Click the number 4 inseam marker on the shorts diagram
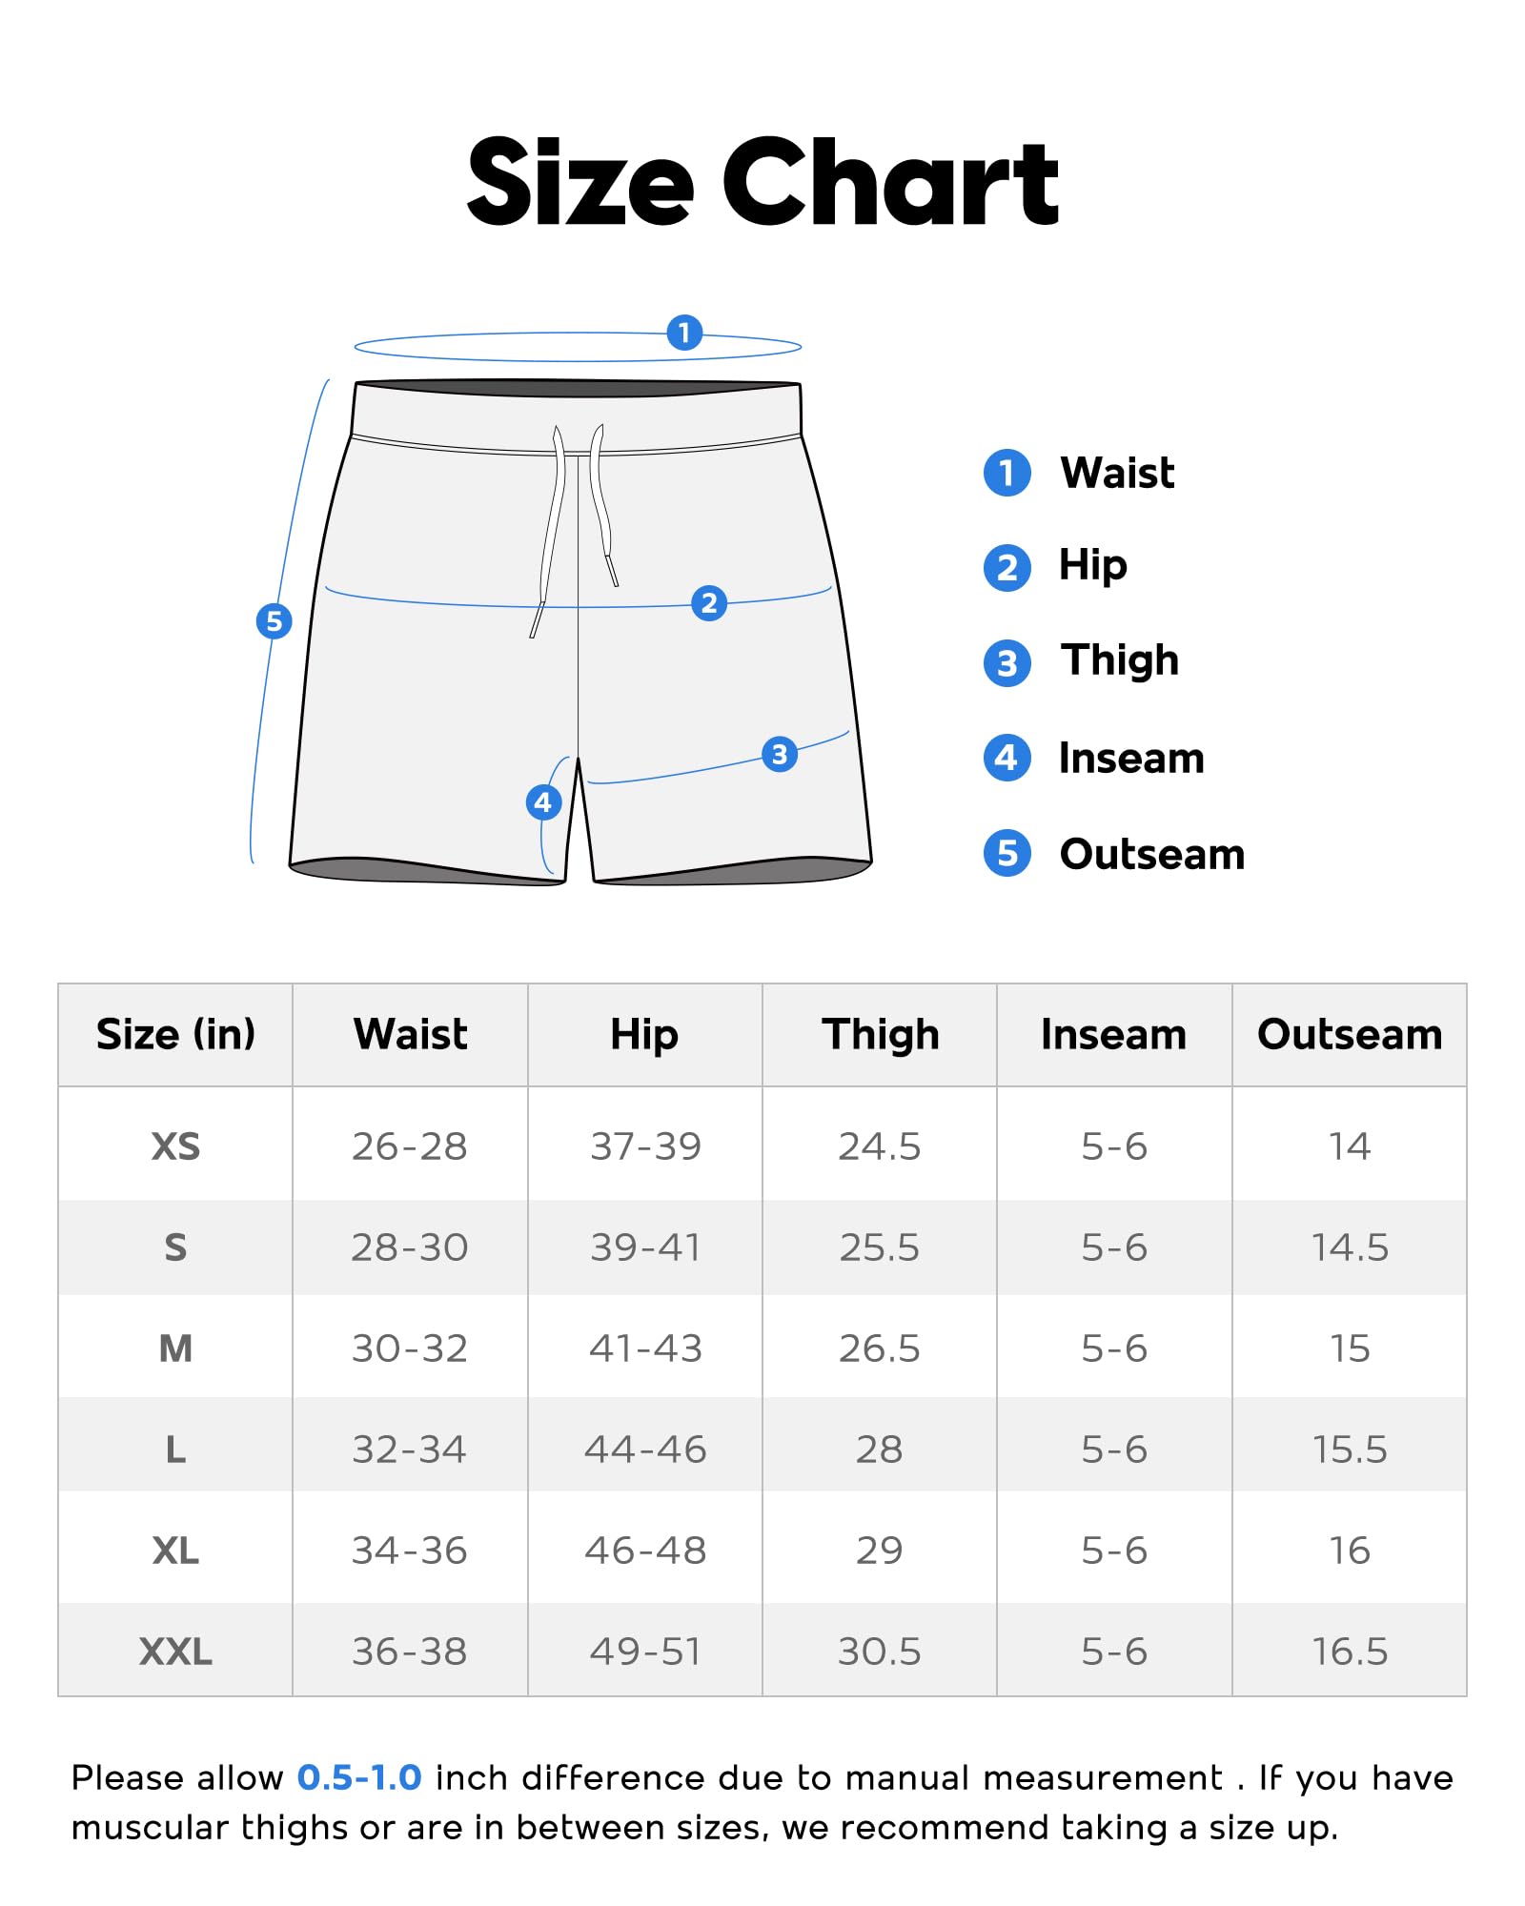Viewport: 1525px width, 1906px height. click(x=543, y=802)
